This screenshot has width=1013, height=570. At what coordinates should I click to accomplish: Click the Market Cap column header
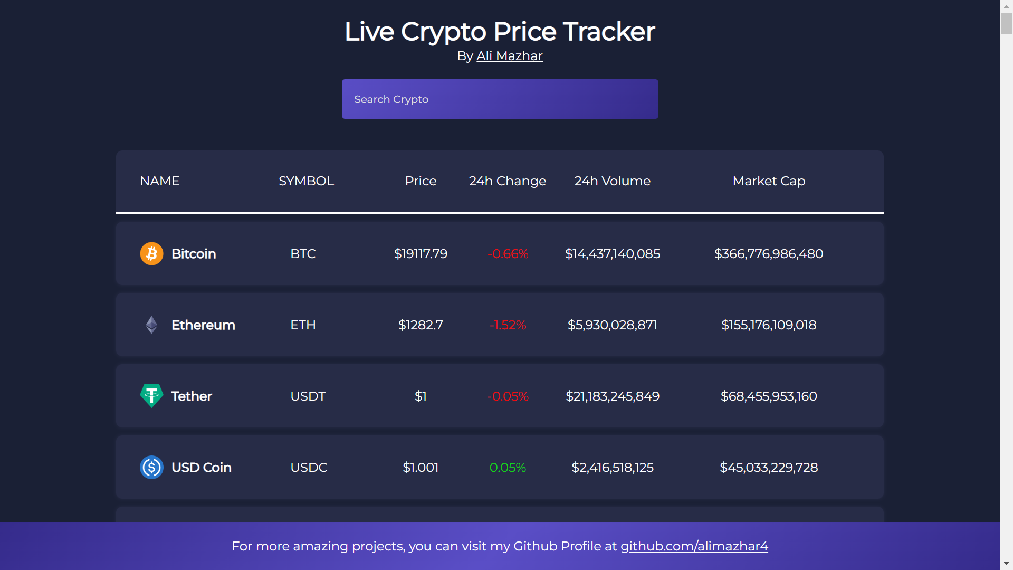point(769,181)
